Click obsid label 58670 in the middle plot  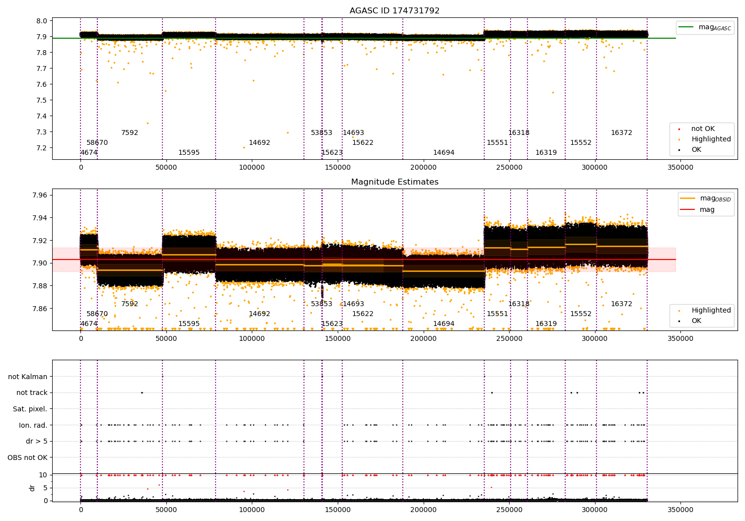(x=97, y=314)
